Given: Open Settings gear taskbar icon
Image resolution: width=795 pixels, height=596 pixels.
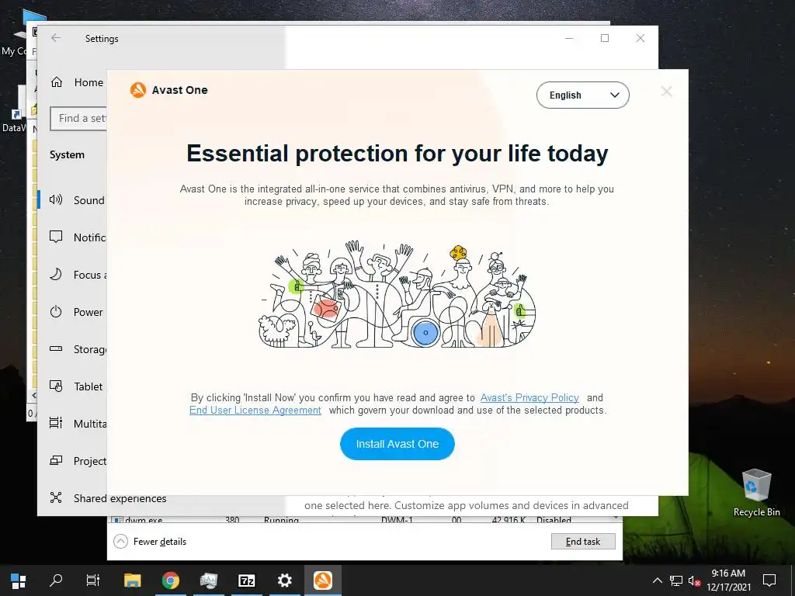Looking at the screenshot, I should [284, 580].
